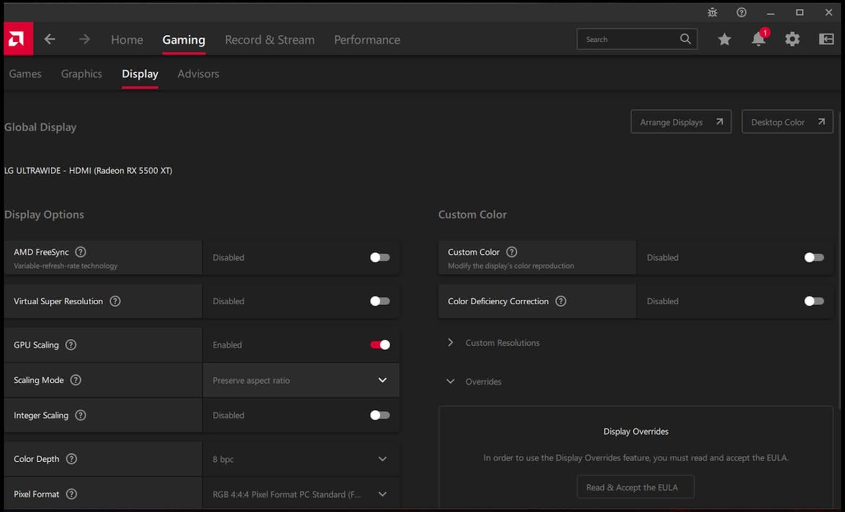Open the favorites star
Viewport: 845px width, 512px height.
coord(724,39)
